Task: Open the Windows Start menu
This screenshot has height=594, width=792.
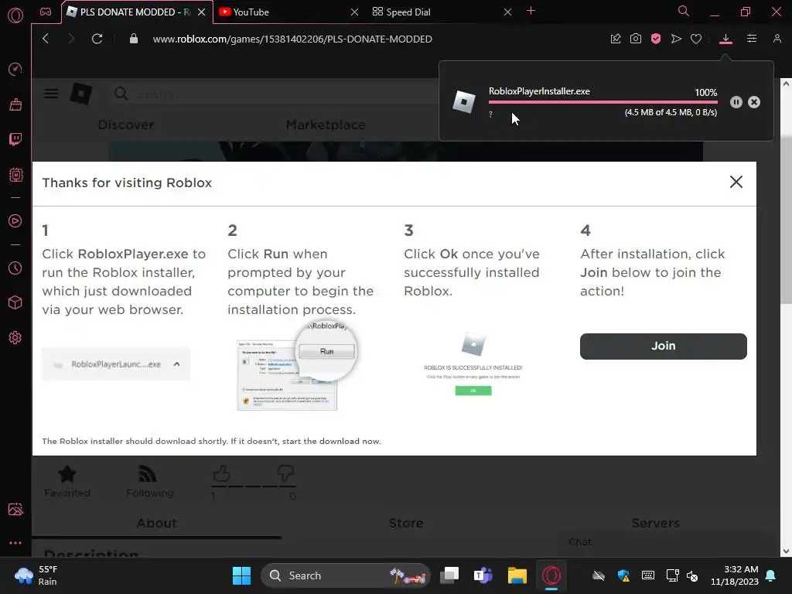Action: click(241, 575)
